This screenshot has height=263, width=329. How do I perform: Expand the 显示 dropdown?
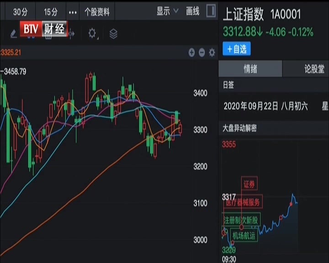167,11
